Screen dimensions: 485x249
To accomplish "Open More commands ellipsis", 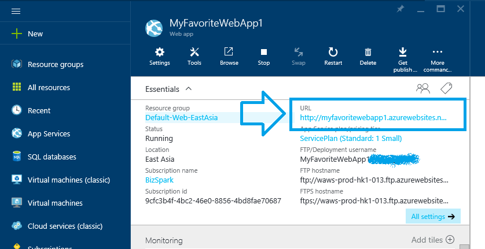I will [x=438, y=52].
